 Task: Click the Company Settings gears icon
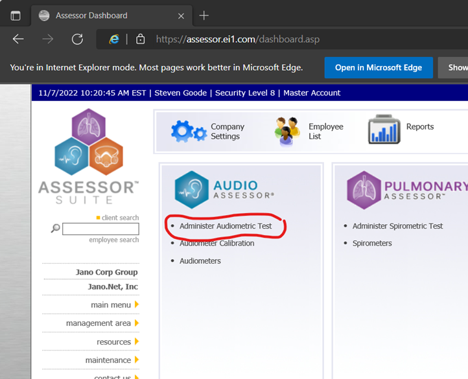coord(189,132)
